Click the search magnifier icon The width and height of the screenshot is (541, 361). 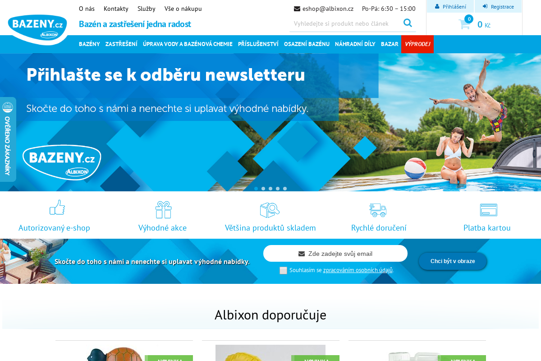click(408, 23)
